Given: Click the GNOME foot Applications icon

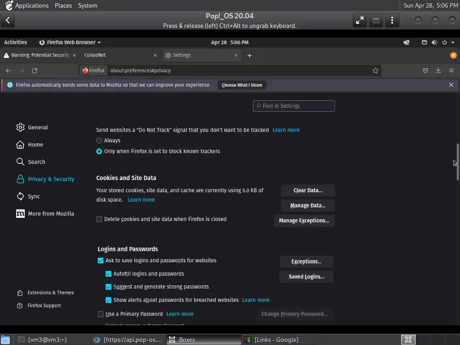Looking at the screenshot, I should (9, 5).
